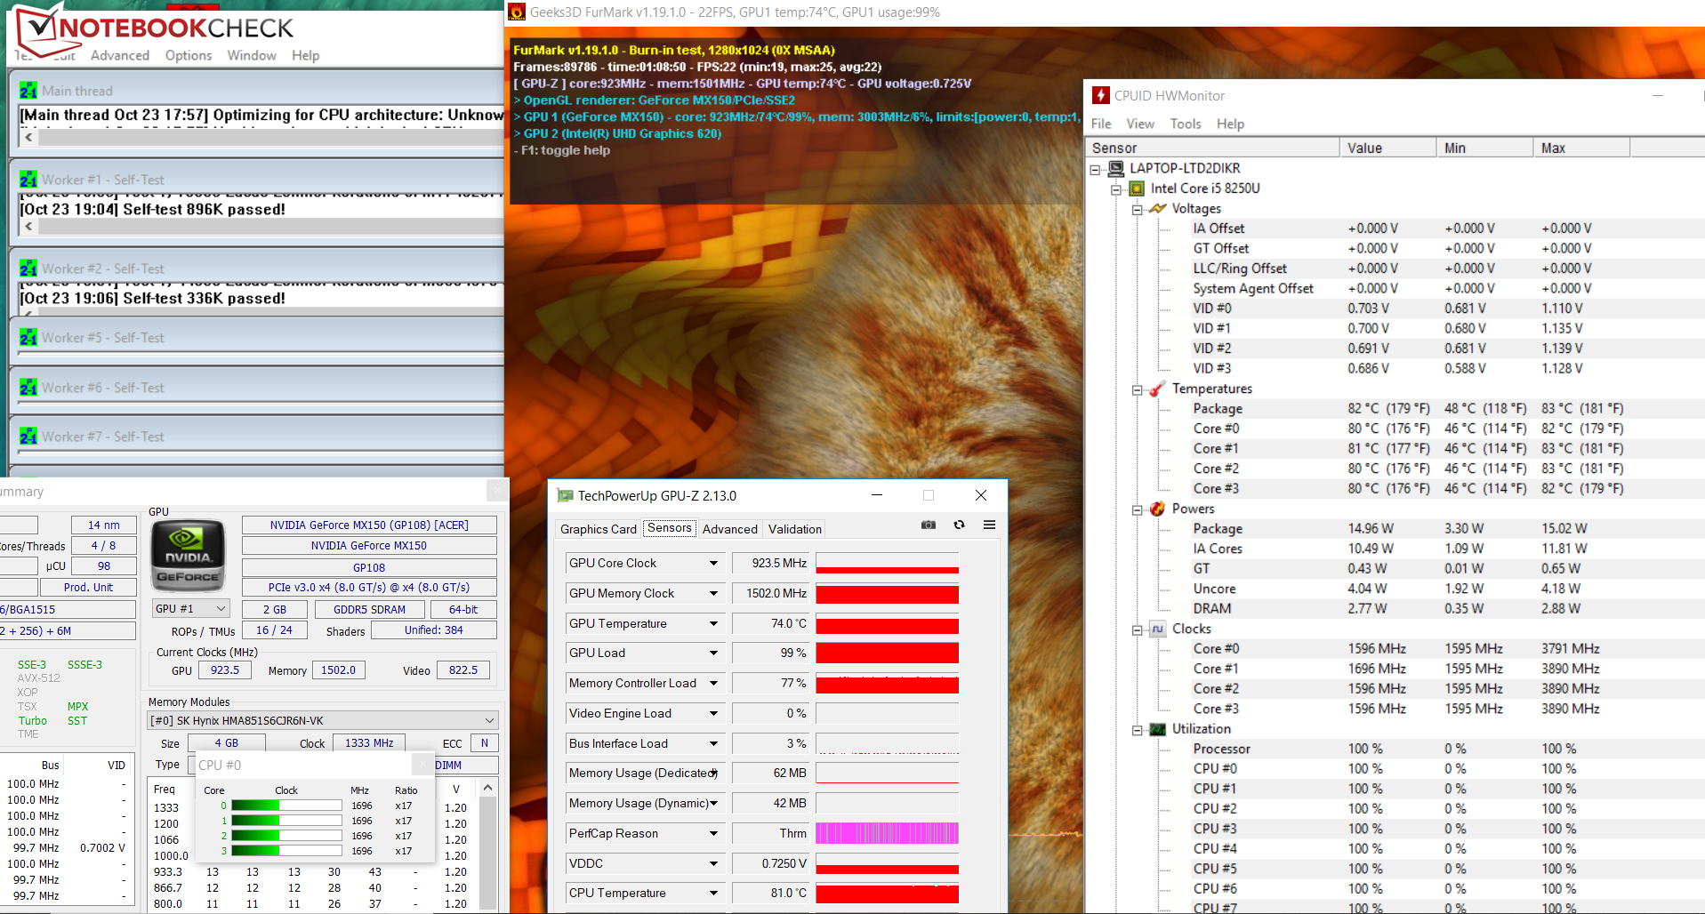The height and width of the screenshot is (914, 1705).
Task: Click the Worker #6 Self-Test window icon
Action: pos(28,388)
